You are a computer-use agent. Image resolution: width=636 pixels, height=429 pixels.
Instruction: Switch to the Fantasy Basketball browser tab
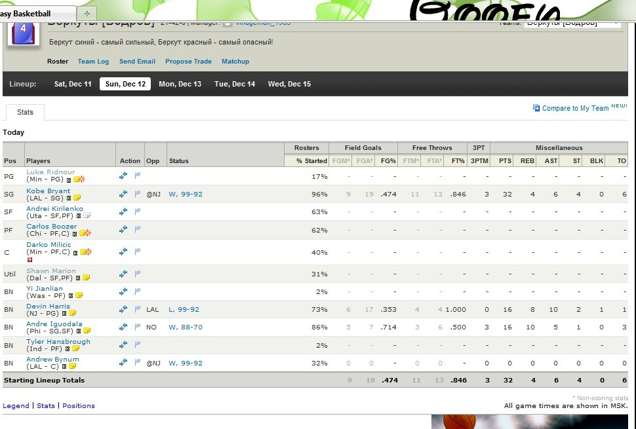pos(37,13)
